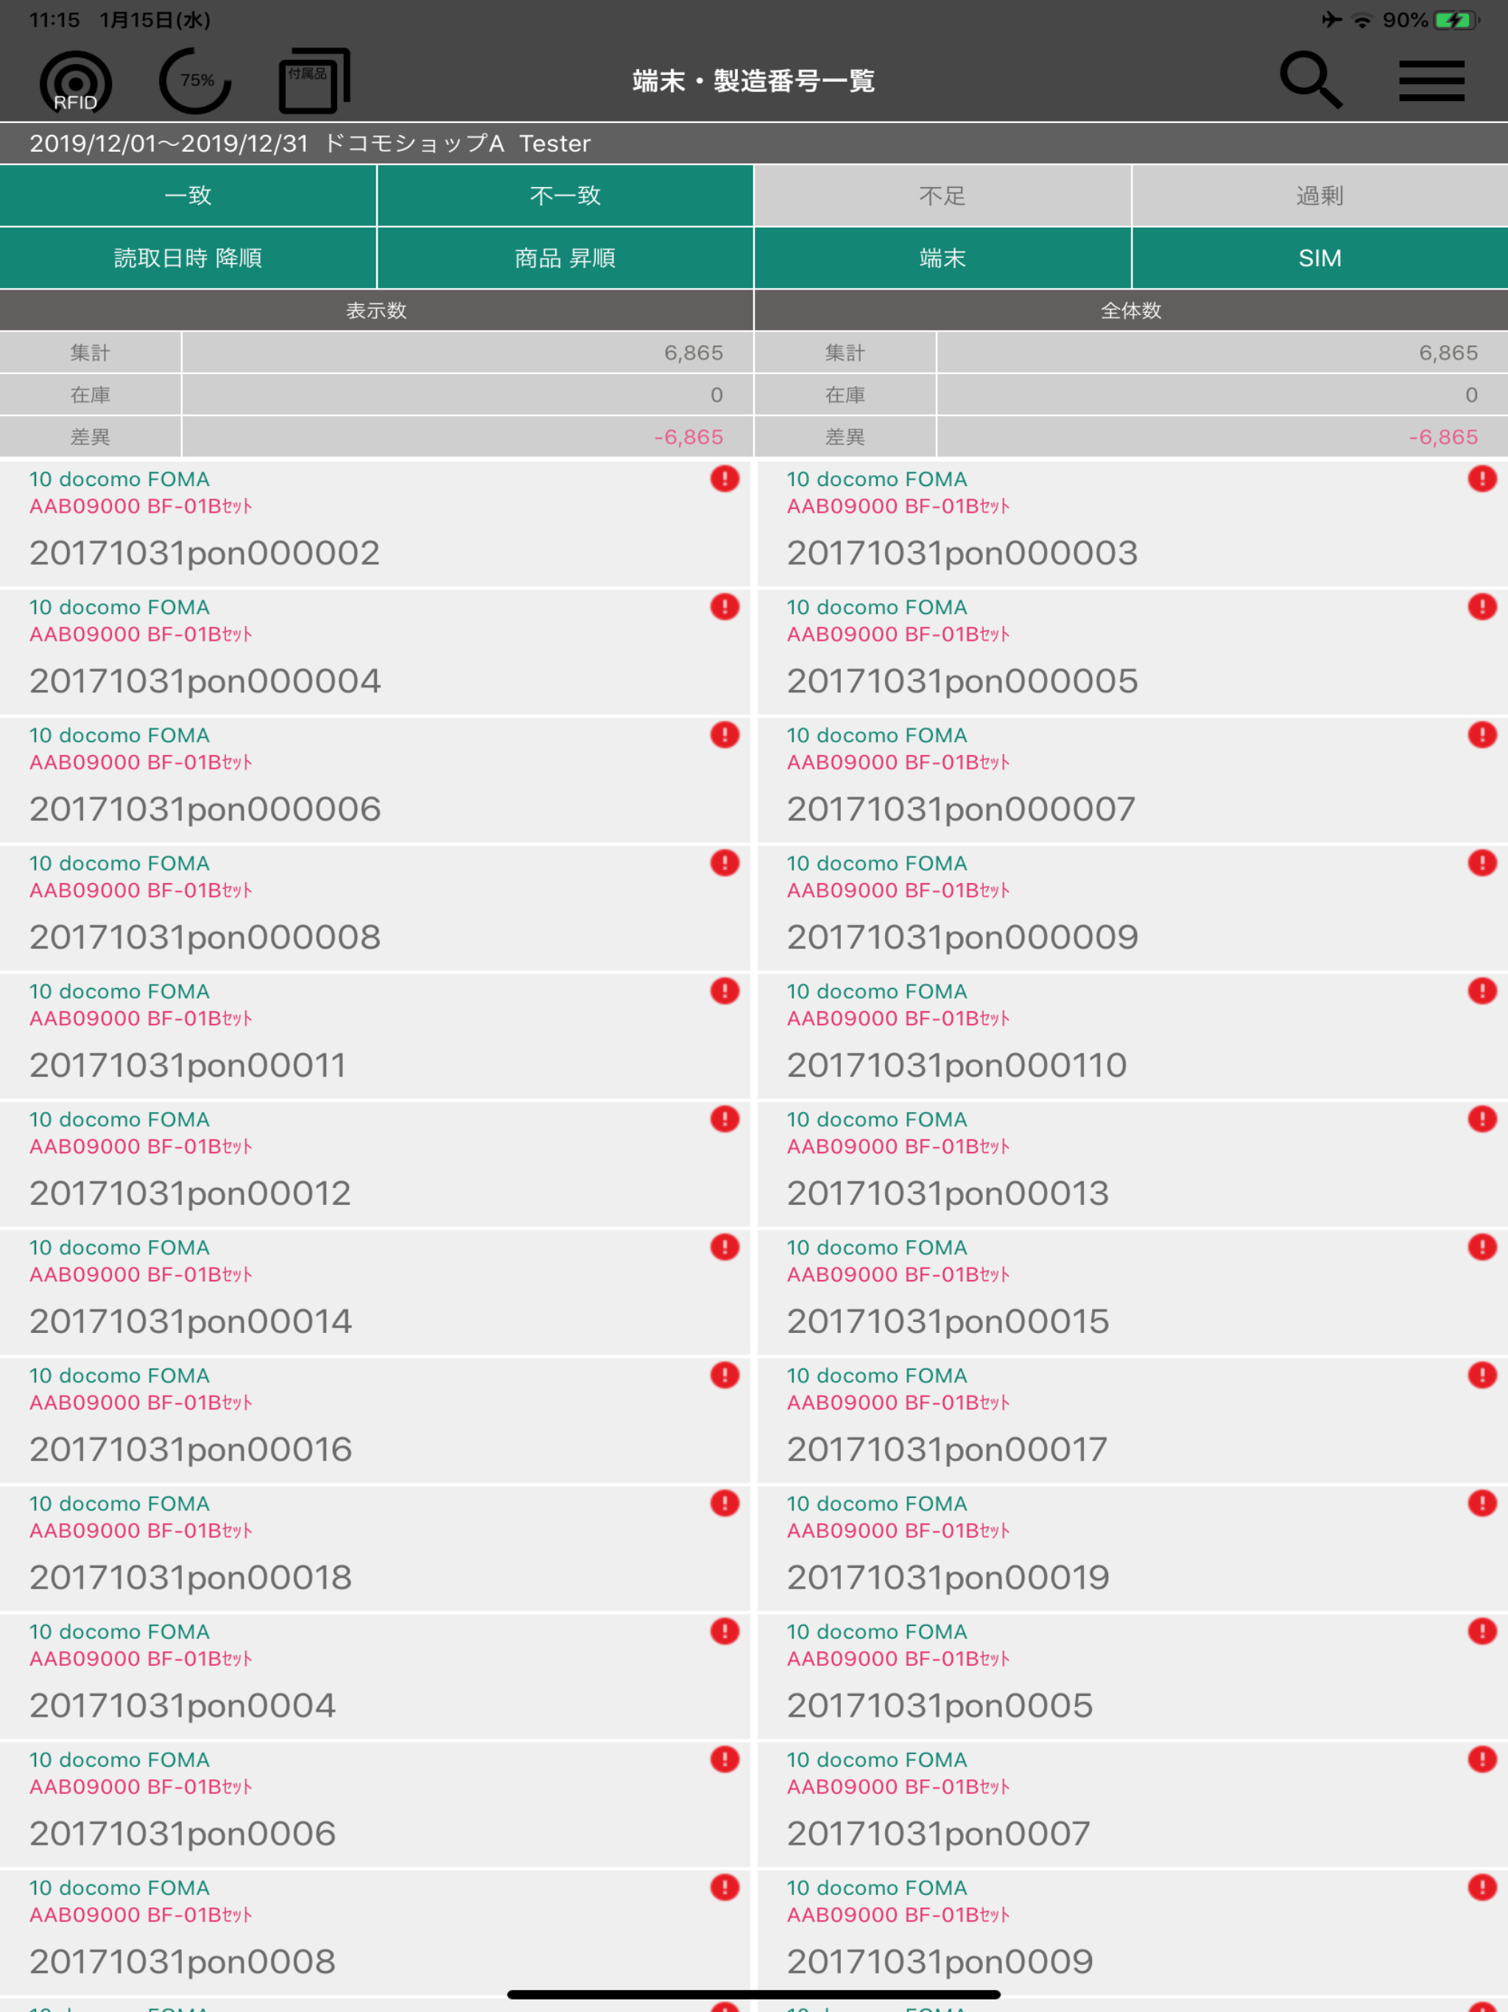Viewport: 1508px width, 2012px height.
Task: Change 商品 昇順 sort order
Action: tap(565, 258)
